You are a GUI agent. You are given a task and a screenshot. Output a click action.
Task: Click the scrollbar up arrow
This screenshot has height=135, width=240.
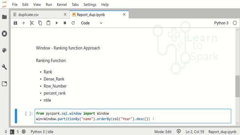(237, 30)
